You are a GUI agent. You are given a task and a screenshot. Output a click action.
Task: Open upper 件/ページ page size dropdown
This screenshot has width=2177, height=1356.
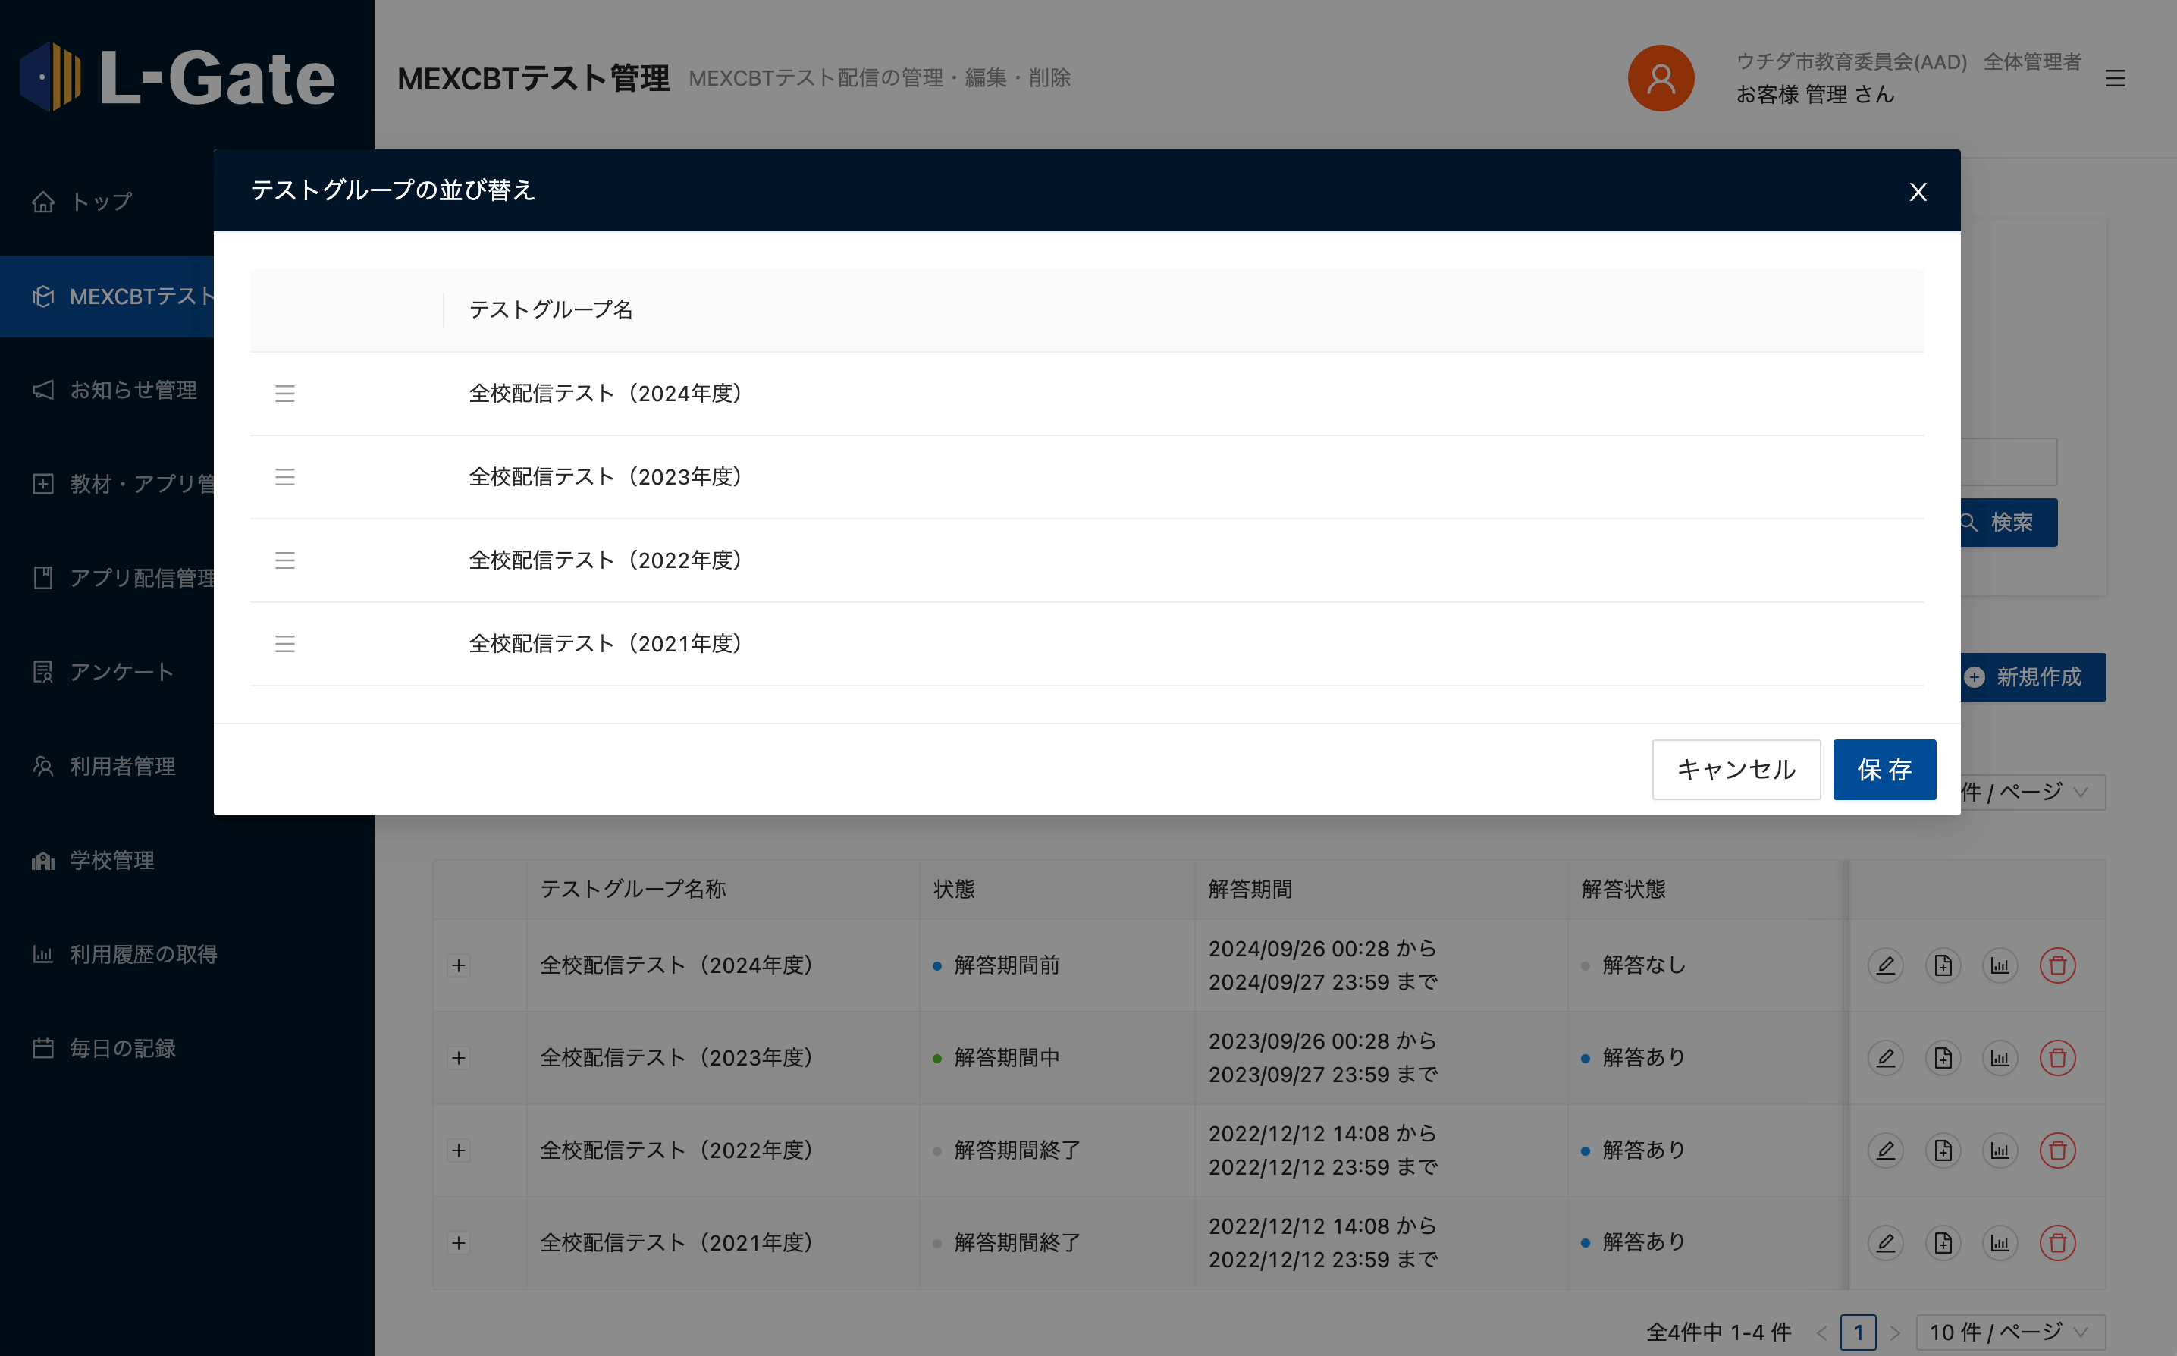point(2033,793)
